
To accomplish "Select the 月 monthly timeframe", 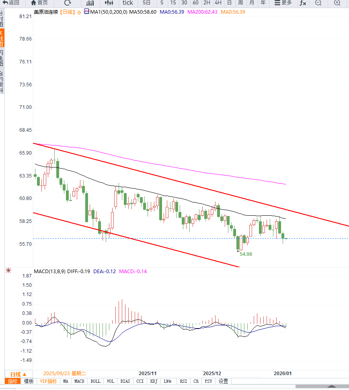I will tap(252, 3).
